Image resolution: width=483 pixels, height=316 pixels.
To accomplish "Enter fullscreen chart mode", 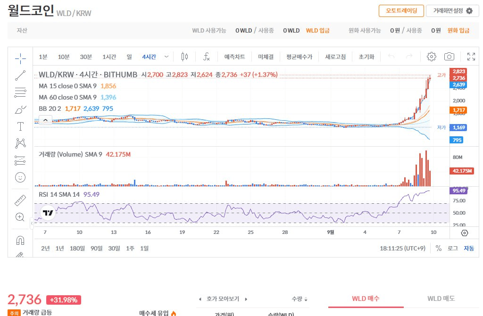I will tap(471, 57).
